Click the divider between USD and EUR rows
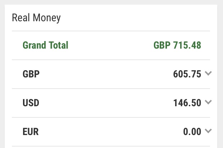 click(111, 117)
